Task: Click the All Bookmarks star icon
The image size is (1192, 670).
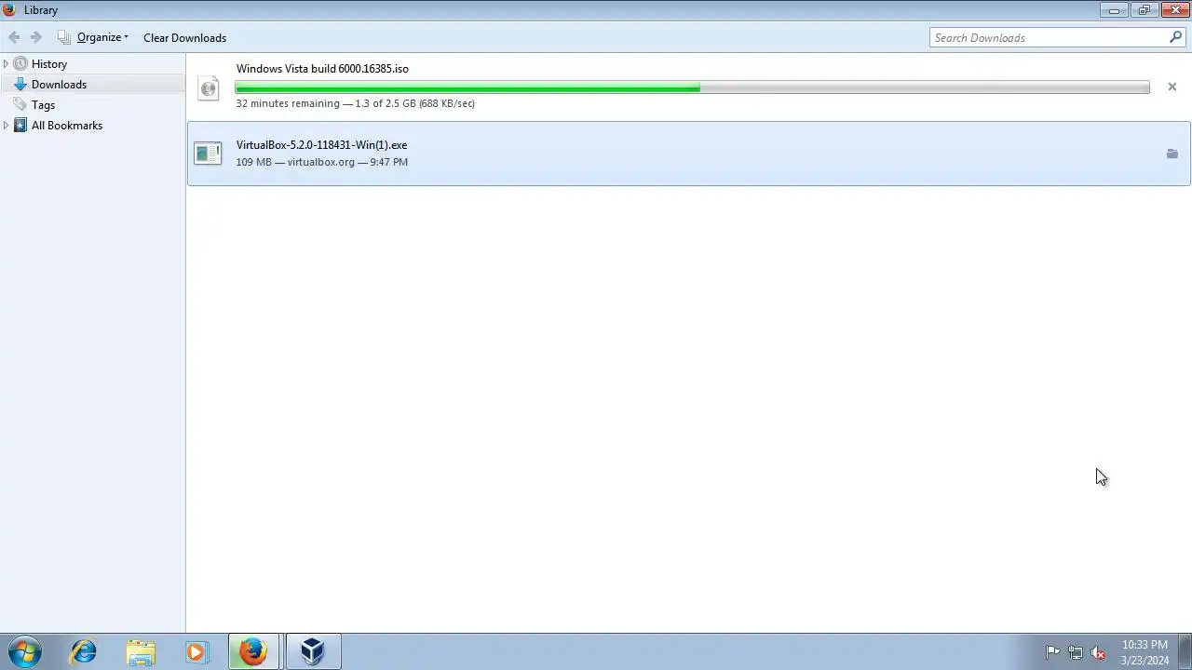Action: pos(20,126)
